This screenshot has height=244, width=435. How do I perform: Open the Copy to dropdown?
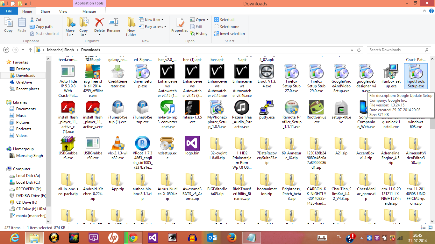pyautogui.click(x=84, y=27)
